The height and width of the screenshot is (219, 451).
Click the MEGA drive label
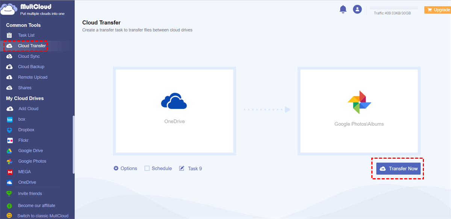tap(24, 172)
